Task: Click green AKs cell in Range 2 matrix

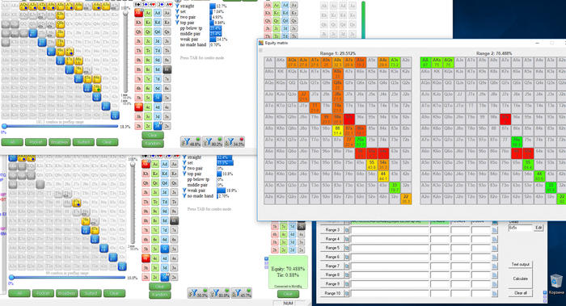Action: click(437, 62)
